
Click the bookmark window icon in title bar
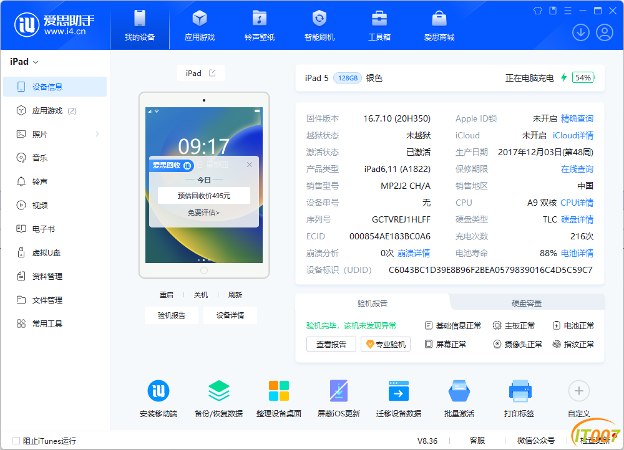point(553,11)
